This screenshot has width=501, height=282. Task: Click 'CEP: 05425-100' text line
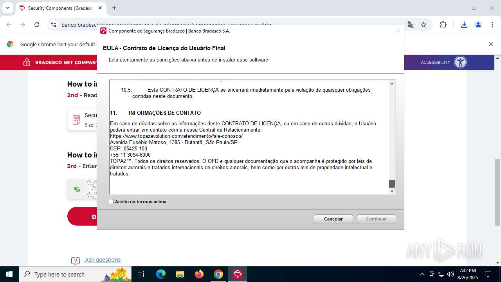129,148
